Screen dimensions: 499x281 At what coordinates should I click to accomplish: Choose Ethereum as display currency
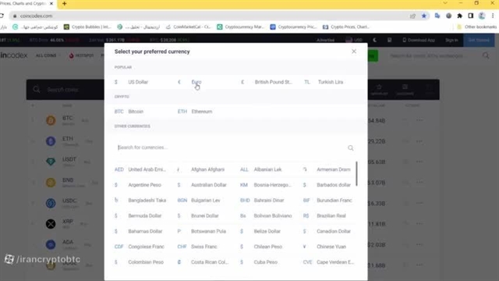202,112
